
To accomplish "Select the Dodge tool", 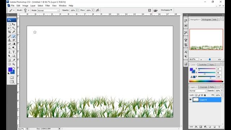I will point(14,48).
